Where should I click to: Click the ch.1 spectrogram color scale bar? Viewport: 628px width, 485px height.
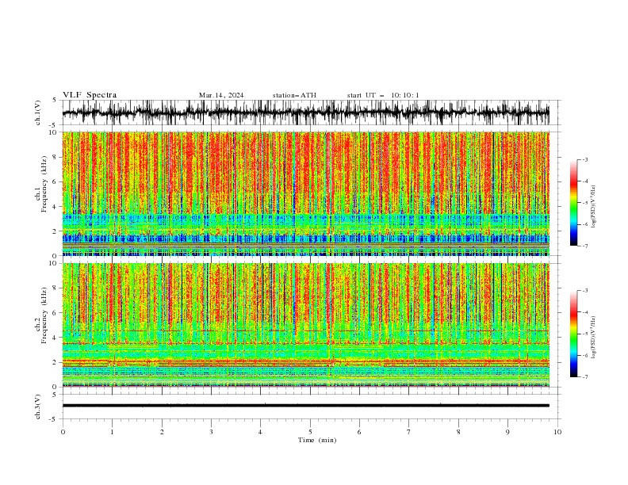[x=574, y=203]
